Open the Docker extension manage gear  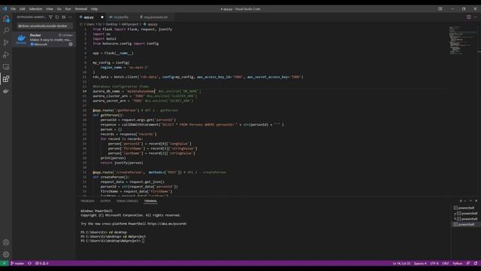[x=71, y=44]
